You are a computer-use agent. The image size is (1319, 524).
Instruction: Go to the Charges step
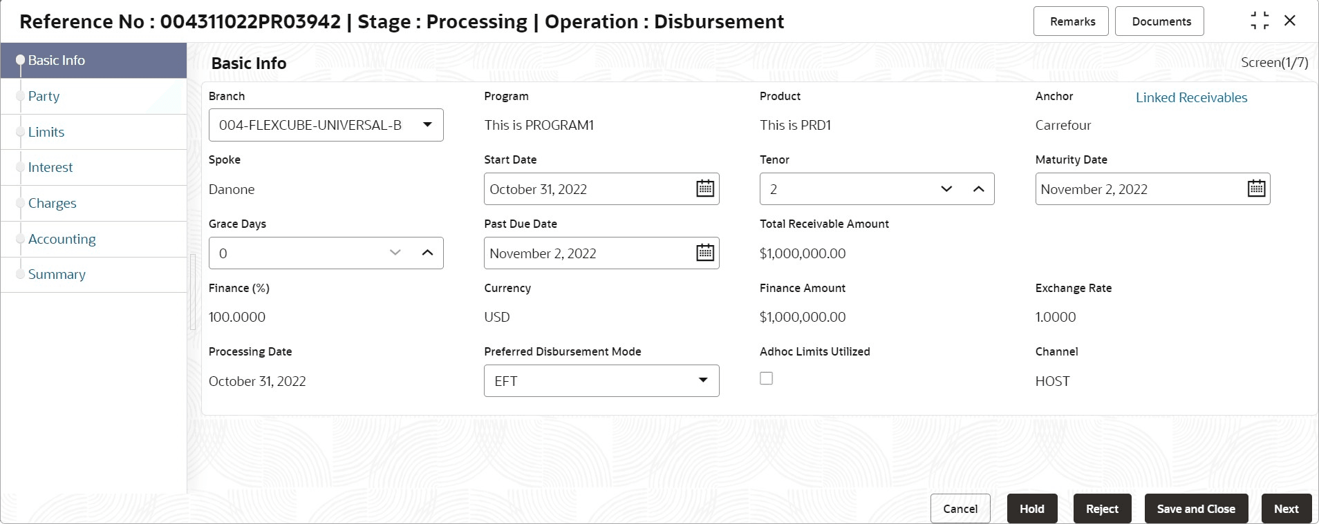pyautogui.click(x=93, y=203)
